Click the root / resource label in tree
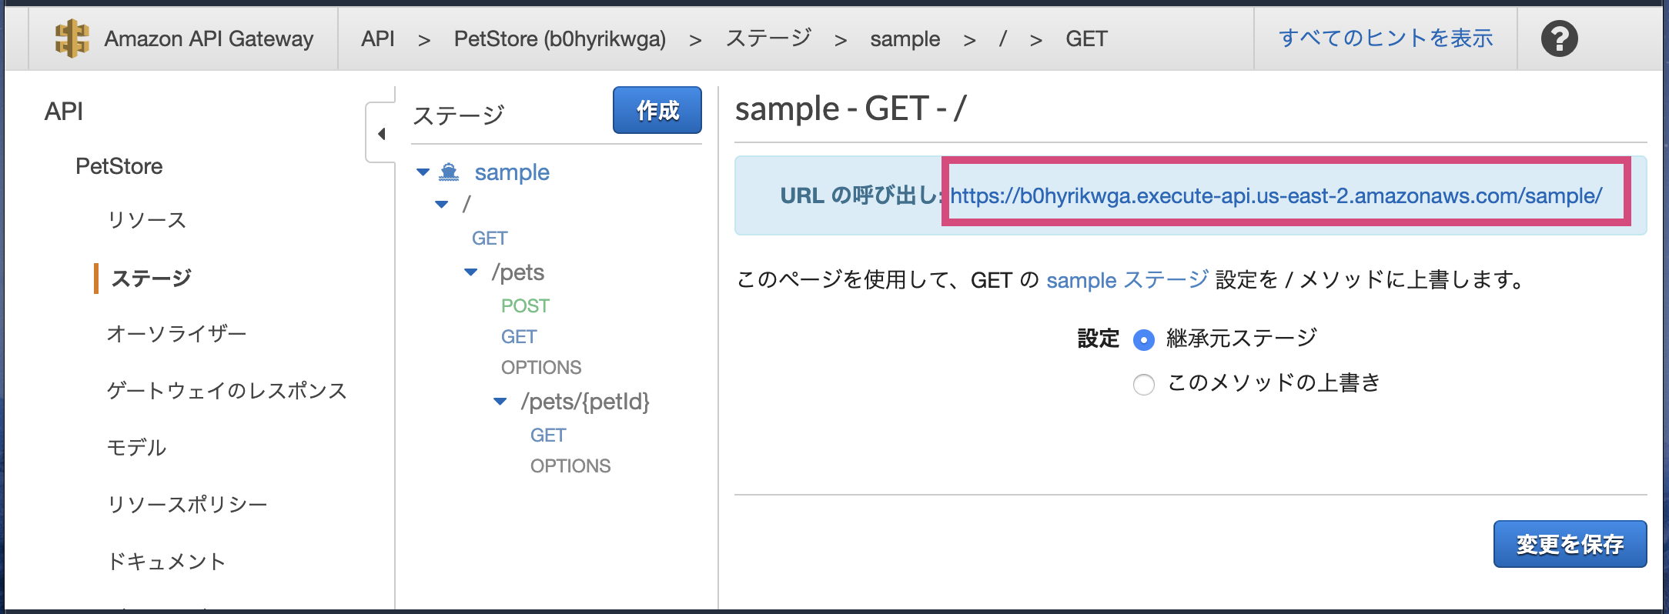Image resolution: width=1669 pixels, height=614 pixels. tap(466, 205)
